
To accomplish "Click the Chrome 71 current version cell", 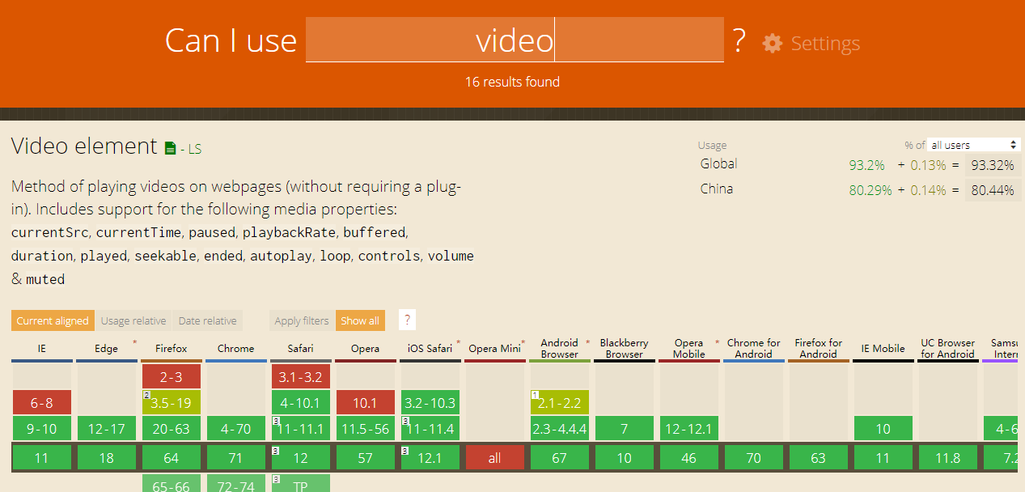I will click(x=236, y=458).
